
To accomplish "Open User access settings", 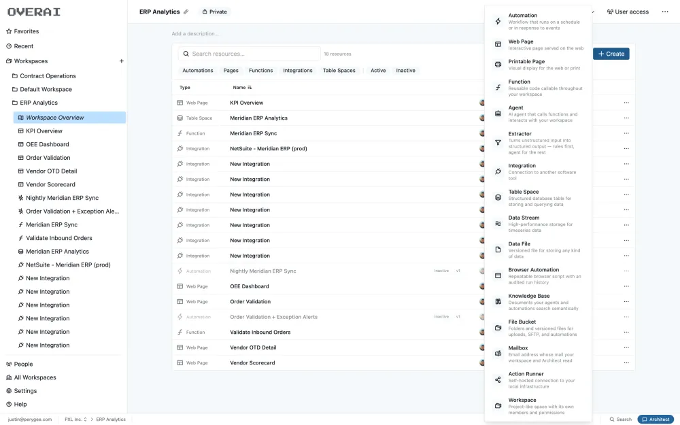I will pos(628,12).
